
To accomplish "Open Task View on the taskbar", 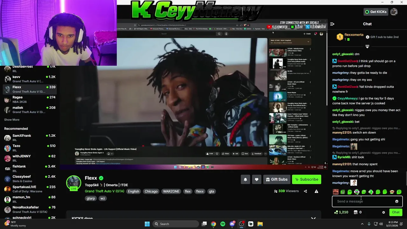I will click(204, 224).
